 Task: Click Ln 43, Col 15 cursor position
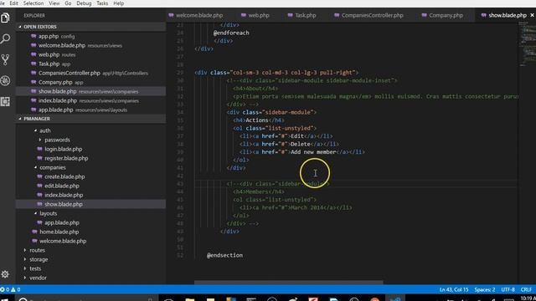point(454,290)
